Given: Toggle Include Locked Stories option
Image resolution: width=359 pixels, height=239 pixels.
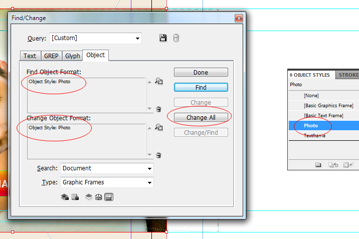Looking at the screenshot, I should coord(75,197).
